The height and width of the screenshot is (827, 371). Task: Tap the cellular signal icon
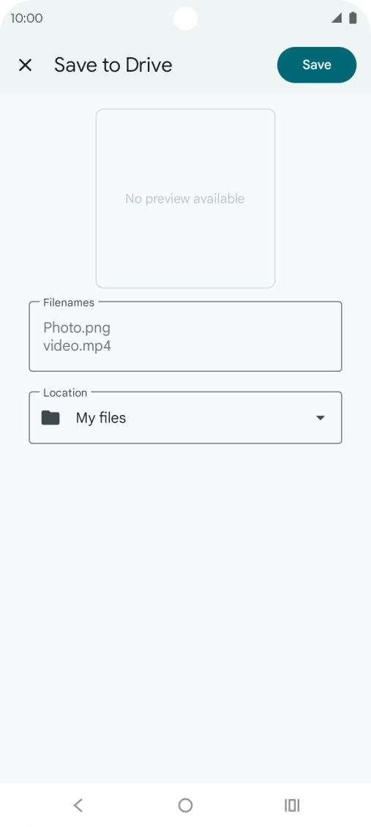pos(336,18)
